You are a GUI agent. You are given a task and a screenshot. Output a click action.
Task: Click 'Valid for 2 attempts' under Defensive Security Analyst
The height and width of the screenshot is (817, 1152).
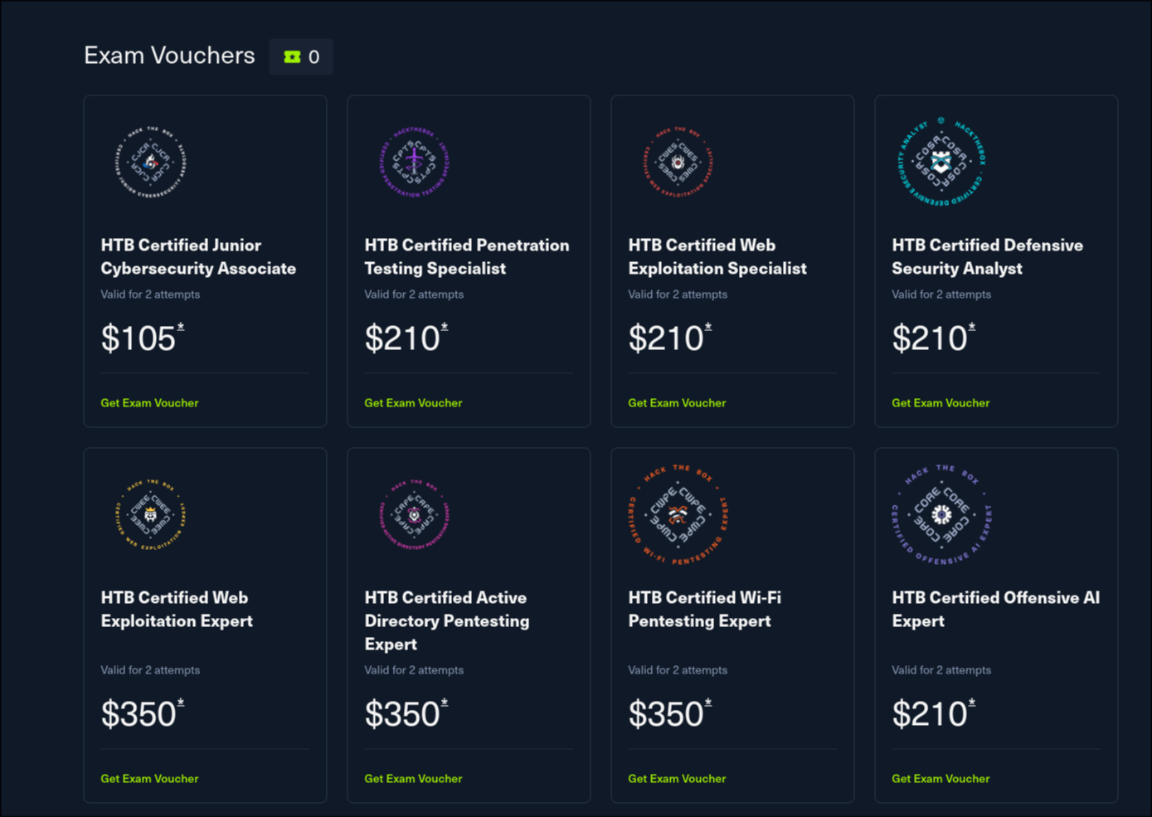(941, 294)
